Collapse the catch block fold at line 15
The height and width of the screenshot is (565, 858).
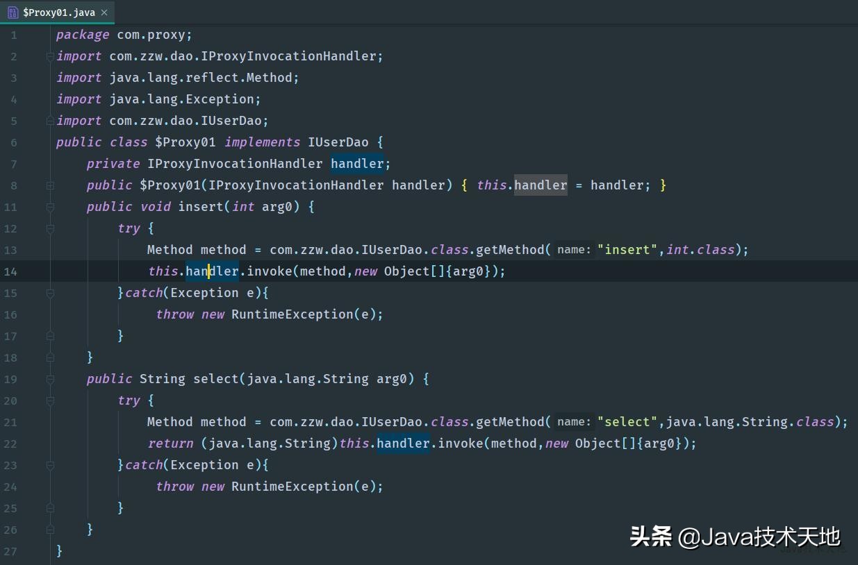pyautogui.click(x=49, y=292)
